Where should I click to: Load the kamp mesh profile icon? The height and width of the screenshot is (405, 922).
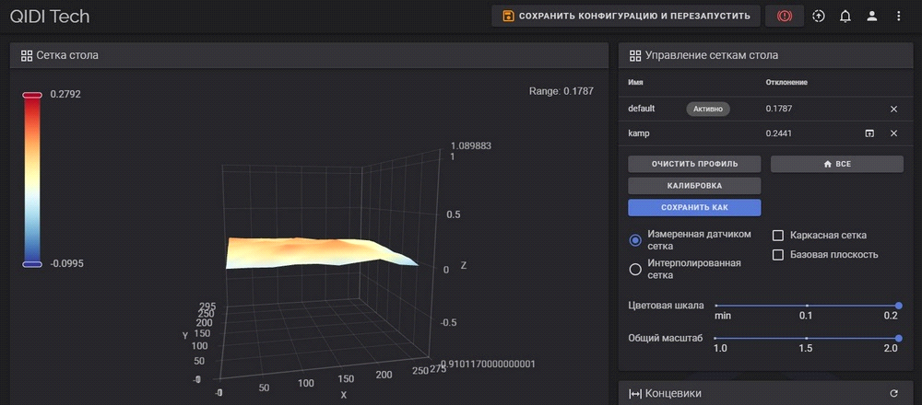tap(869, 133)
